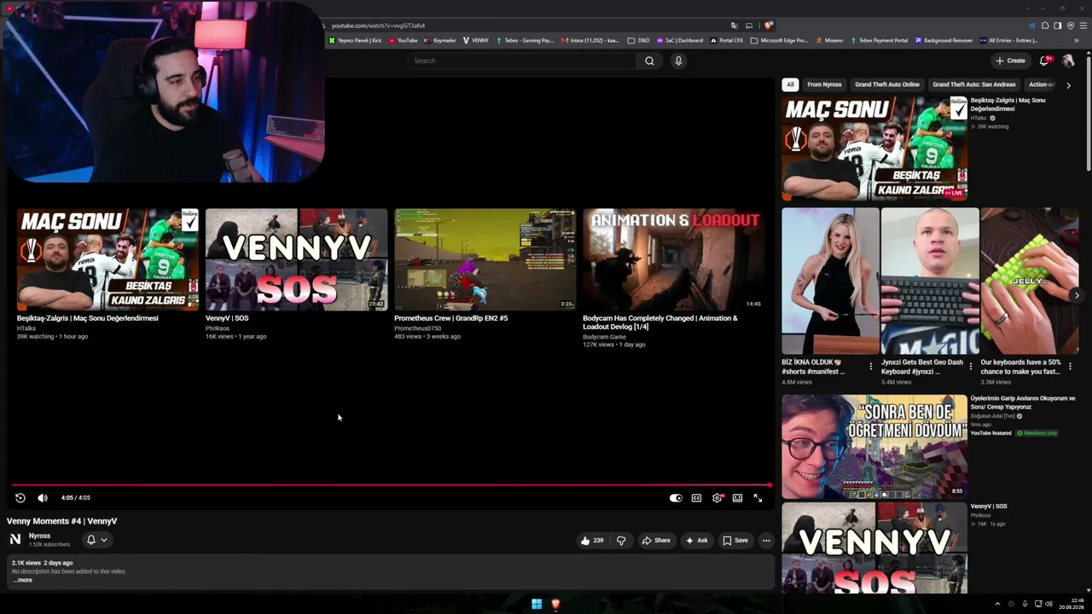1092x614 pixels.
Task: Open the Mixamo bookmark
Action: click(x=829, y=40)
